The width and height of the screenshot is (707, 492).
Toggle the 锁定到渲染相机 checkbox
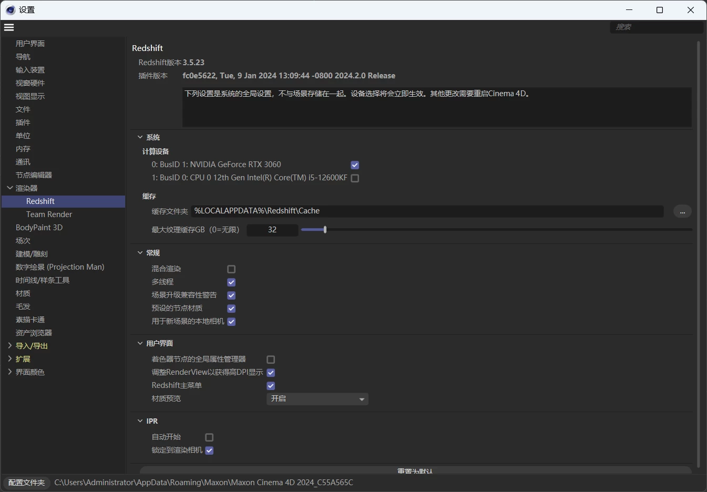click(209, 450)
